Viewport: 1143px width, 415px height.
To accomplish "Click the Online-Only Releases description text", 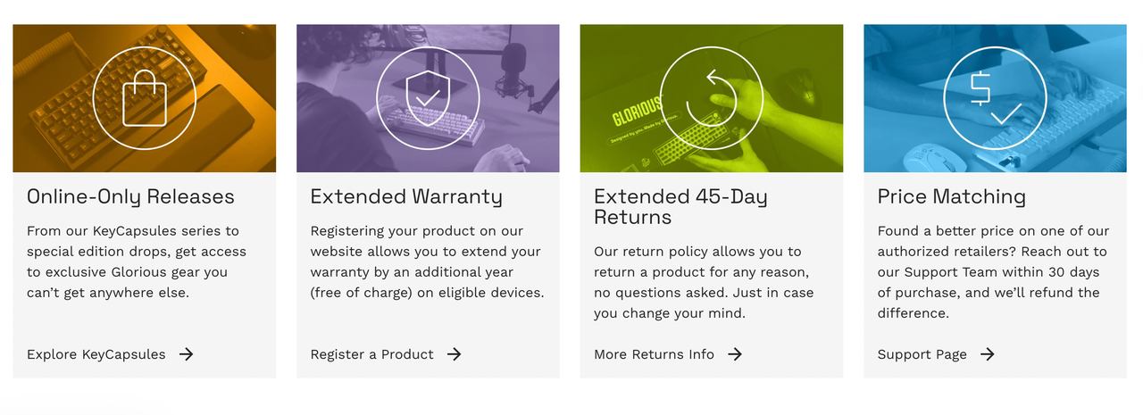I will 137,261.
